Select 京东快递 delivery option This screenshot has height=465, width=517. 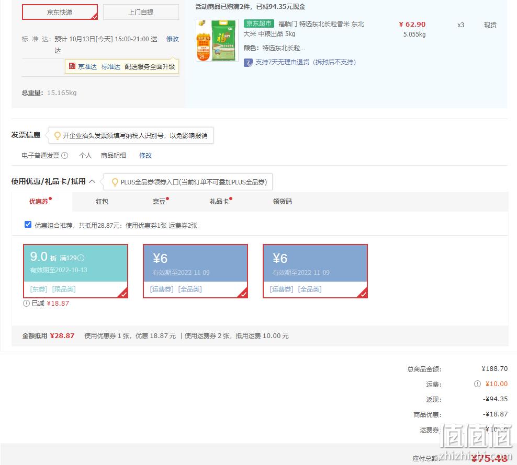pyautogui.click(x=60, y=12)
